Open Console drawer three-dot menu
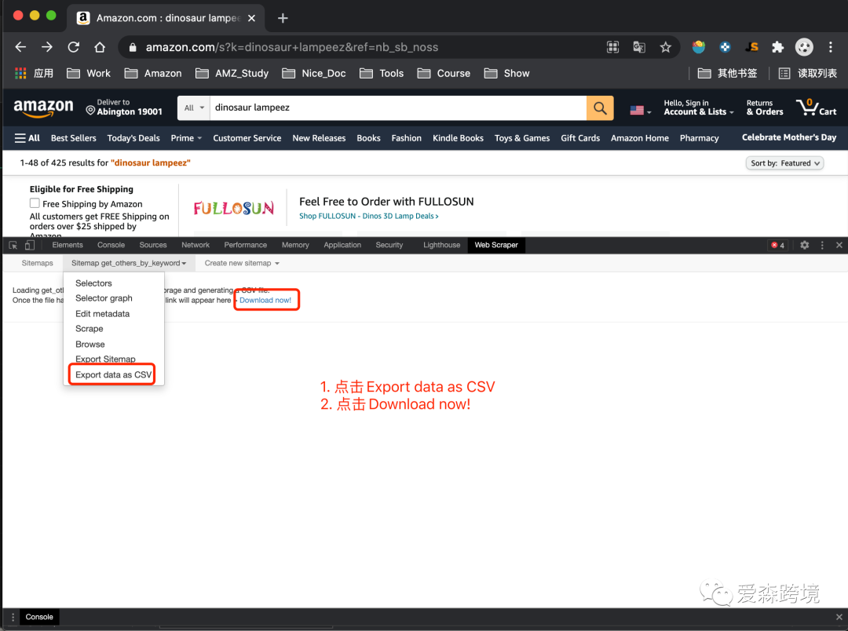Screen dimensions: 848x631 [13, 617]
